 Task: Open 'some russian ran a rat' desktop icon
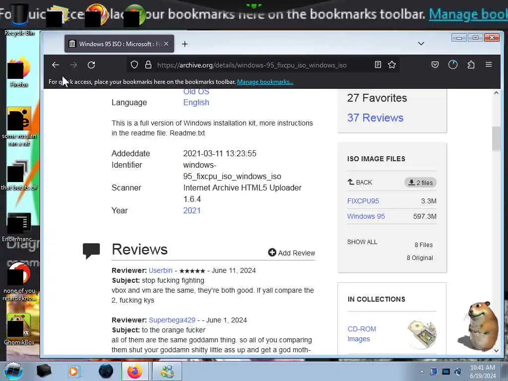pos(19,127)
